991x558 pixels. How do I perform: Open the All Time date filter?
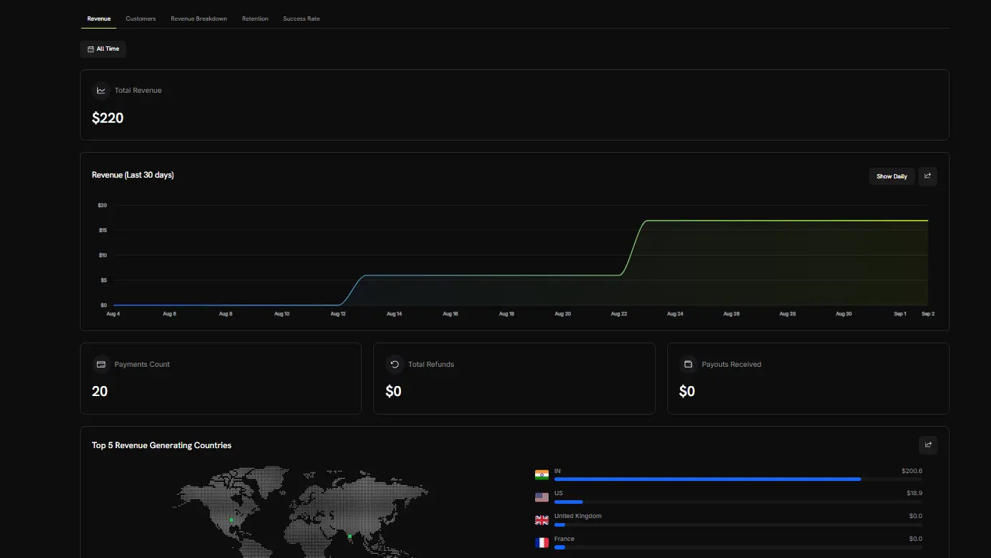[x=103, y=49]
